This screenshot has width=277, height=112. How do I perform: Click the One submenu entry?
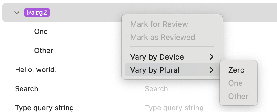[235, 83]
